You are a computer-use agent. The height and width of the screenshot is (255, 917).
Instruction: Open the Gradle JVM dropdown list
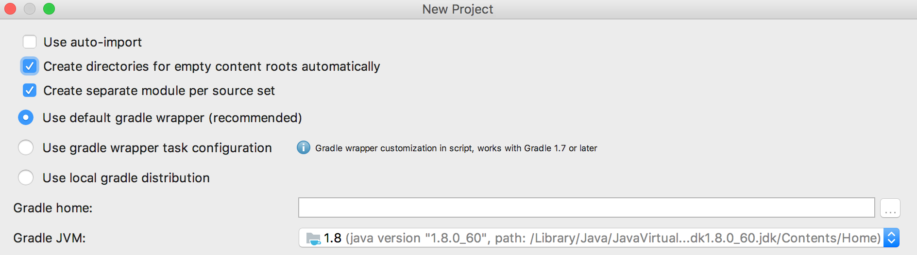pos(590,238)
